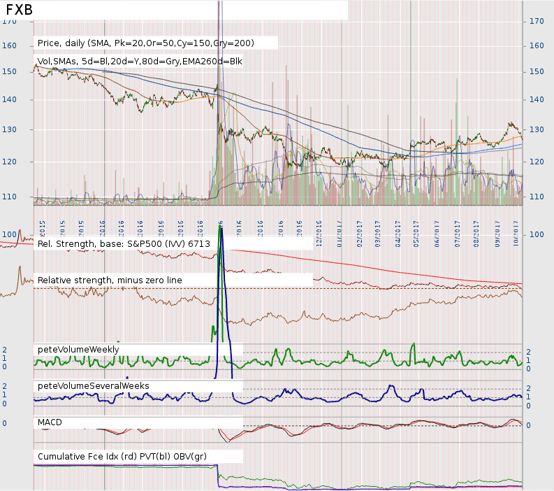554x491 pixels.
Task: Click the 120 value on left price axis
Action: point(9,162)
